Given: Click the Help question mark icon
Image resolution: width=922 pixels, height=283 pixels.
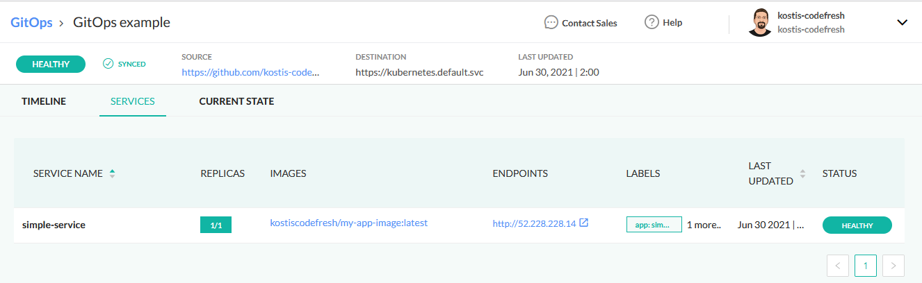Looking at the screenshot, I should click(x=652, y=22).
